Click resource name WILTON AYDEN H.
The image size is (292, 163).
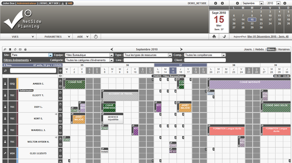tap(38, 142)
